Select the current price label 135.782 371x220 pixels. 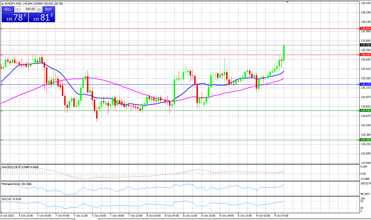tap(365, 45)
